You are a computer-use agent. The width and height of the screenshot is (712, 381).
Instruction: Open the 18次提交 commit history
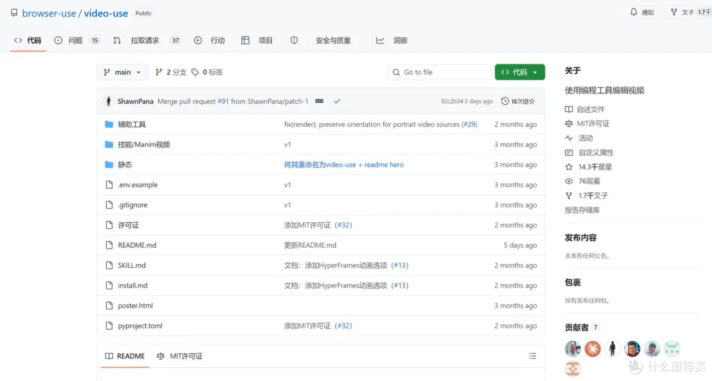[518, 102]
